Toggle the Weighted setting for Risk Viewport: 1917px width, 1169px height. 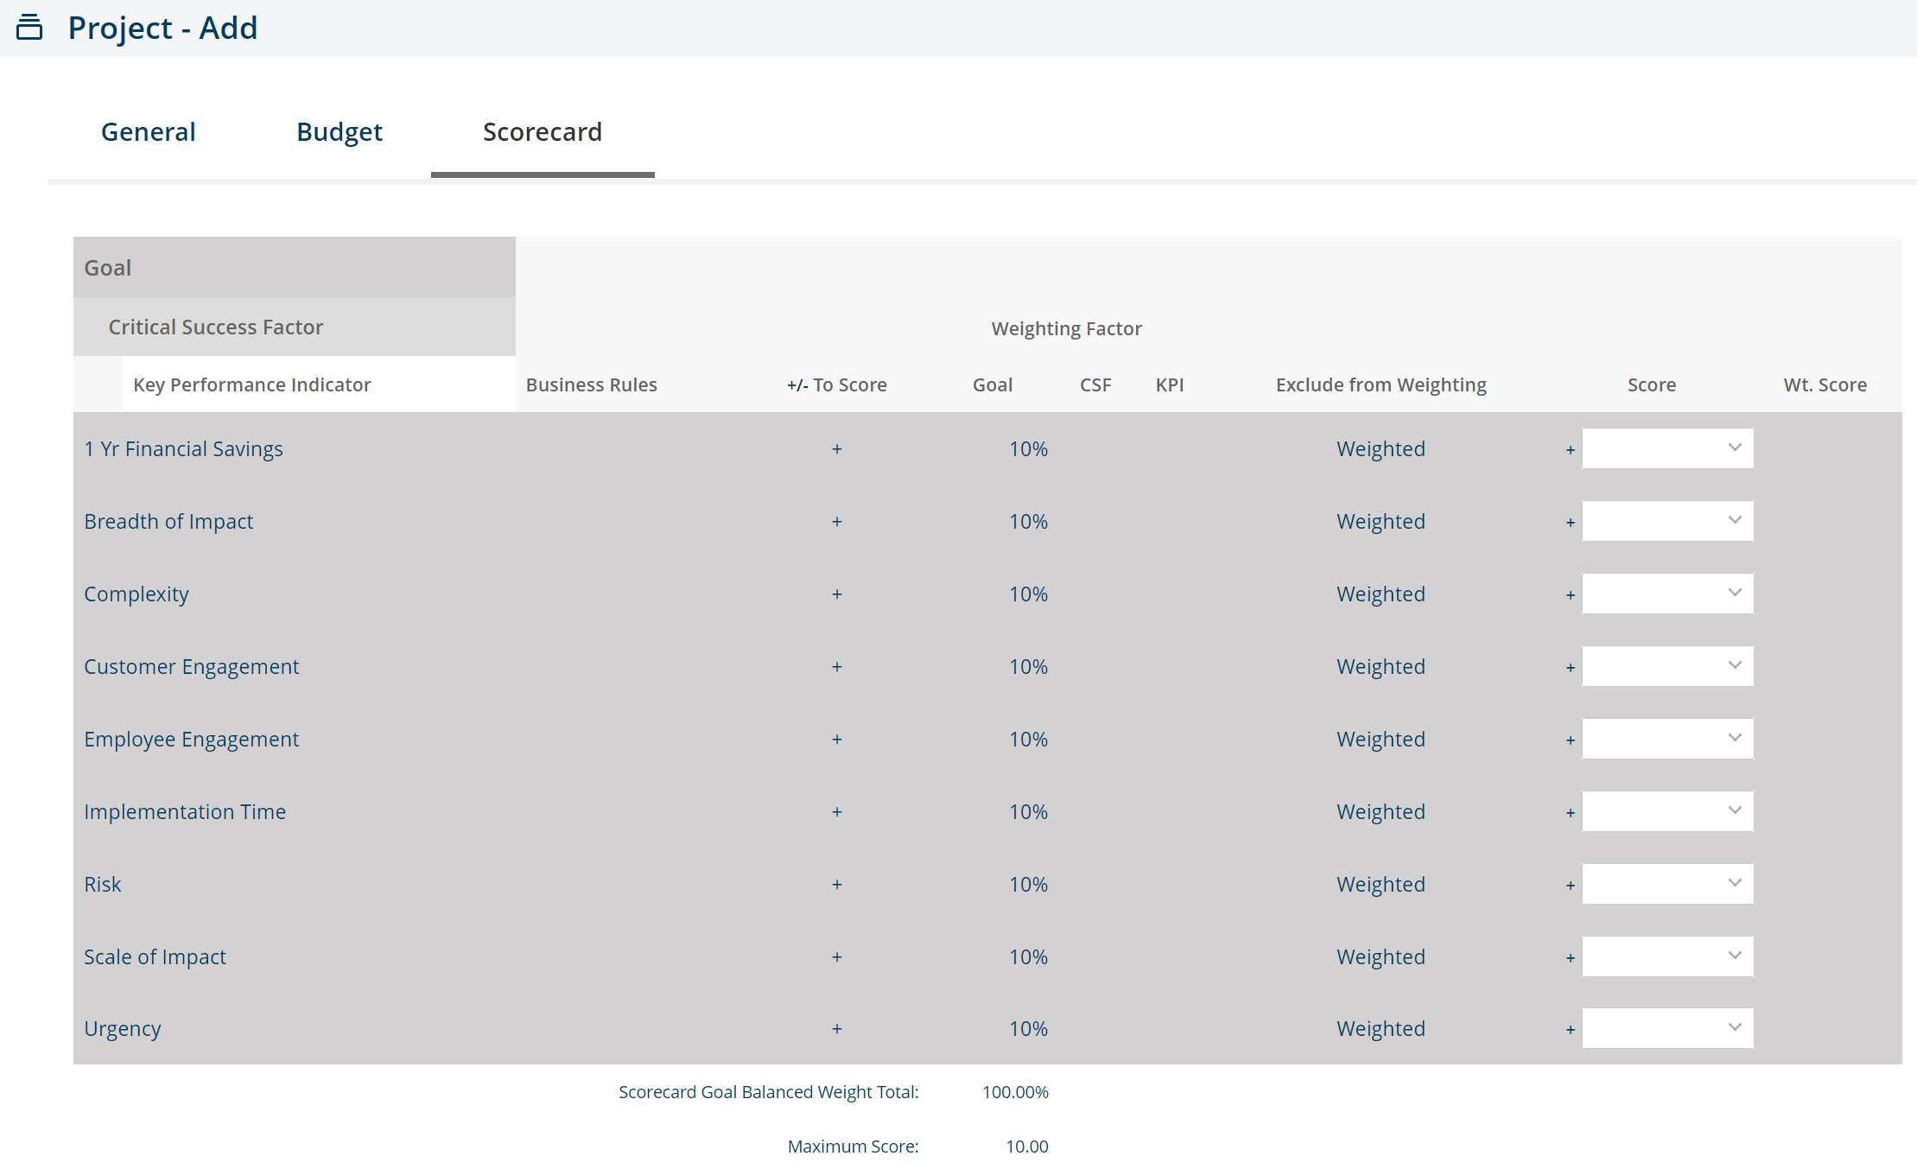pyautogui.click(x=1380, y=884)
